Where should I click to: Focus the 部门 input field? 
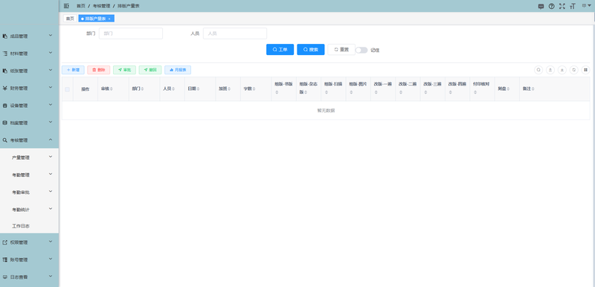pos(131,33)
